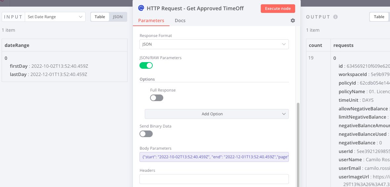The width and height of the screenshot is (390, 187).
Task: Click the count value 19
Action: click(311, 58)
